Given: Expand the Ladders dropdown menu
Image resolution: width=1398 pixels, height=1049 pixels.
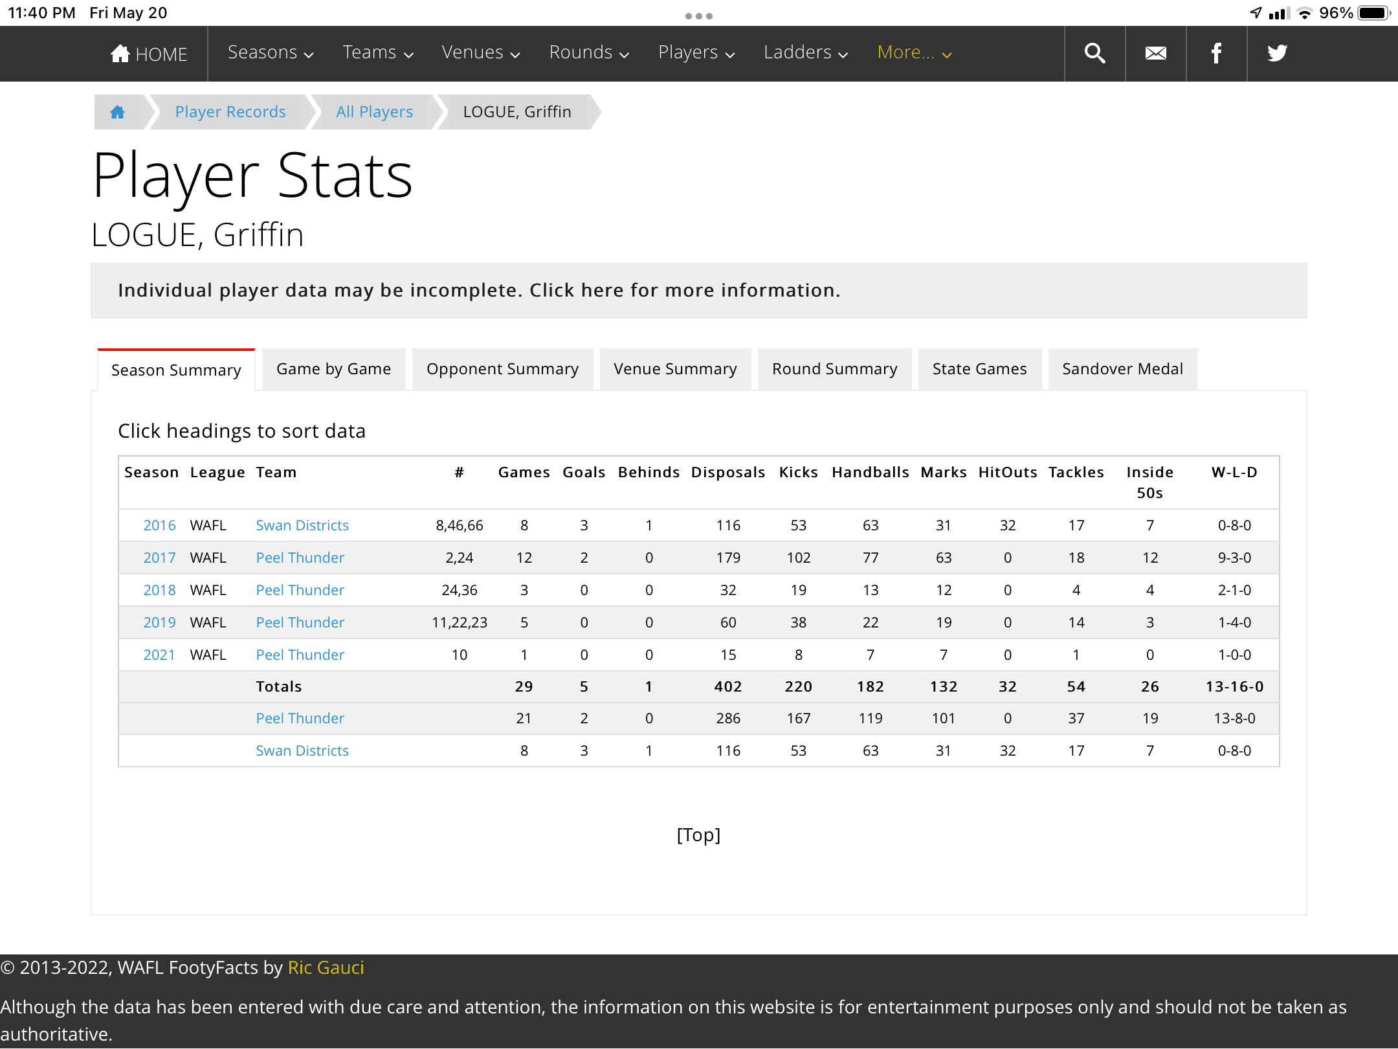Looking at the screenshot, I should pyautogui.click(x=806, y=53).
